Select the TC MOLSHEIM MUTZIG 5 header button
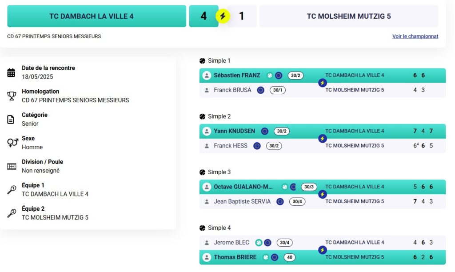 (349, 16)
